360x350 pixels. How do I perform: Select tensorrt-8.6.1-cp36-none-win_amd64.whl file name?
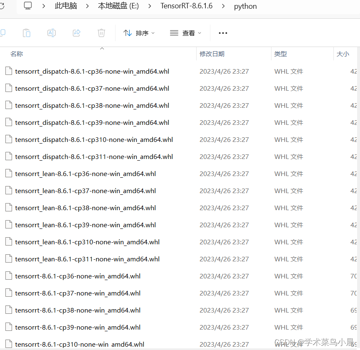[x=78, y=276]
